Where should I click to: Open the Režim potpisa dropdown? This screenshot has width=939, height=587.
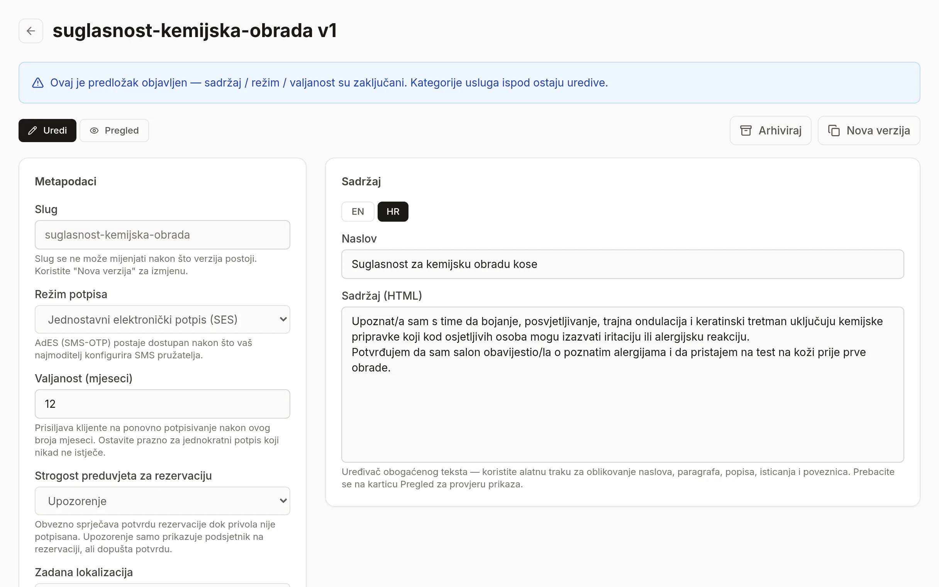point(163,319)
